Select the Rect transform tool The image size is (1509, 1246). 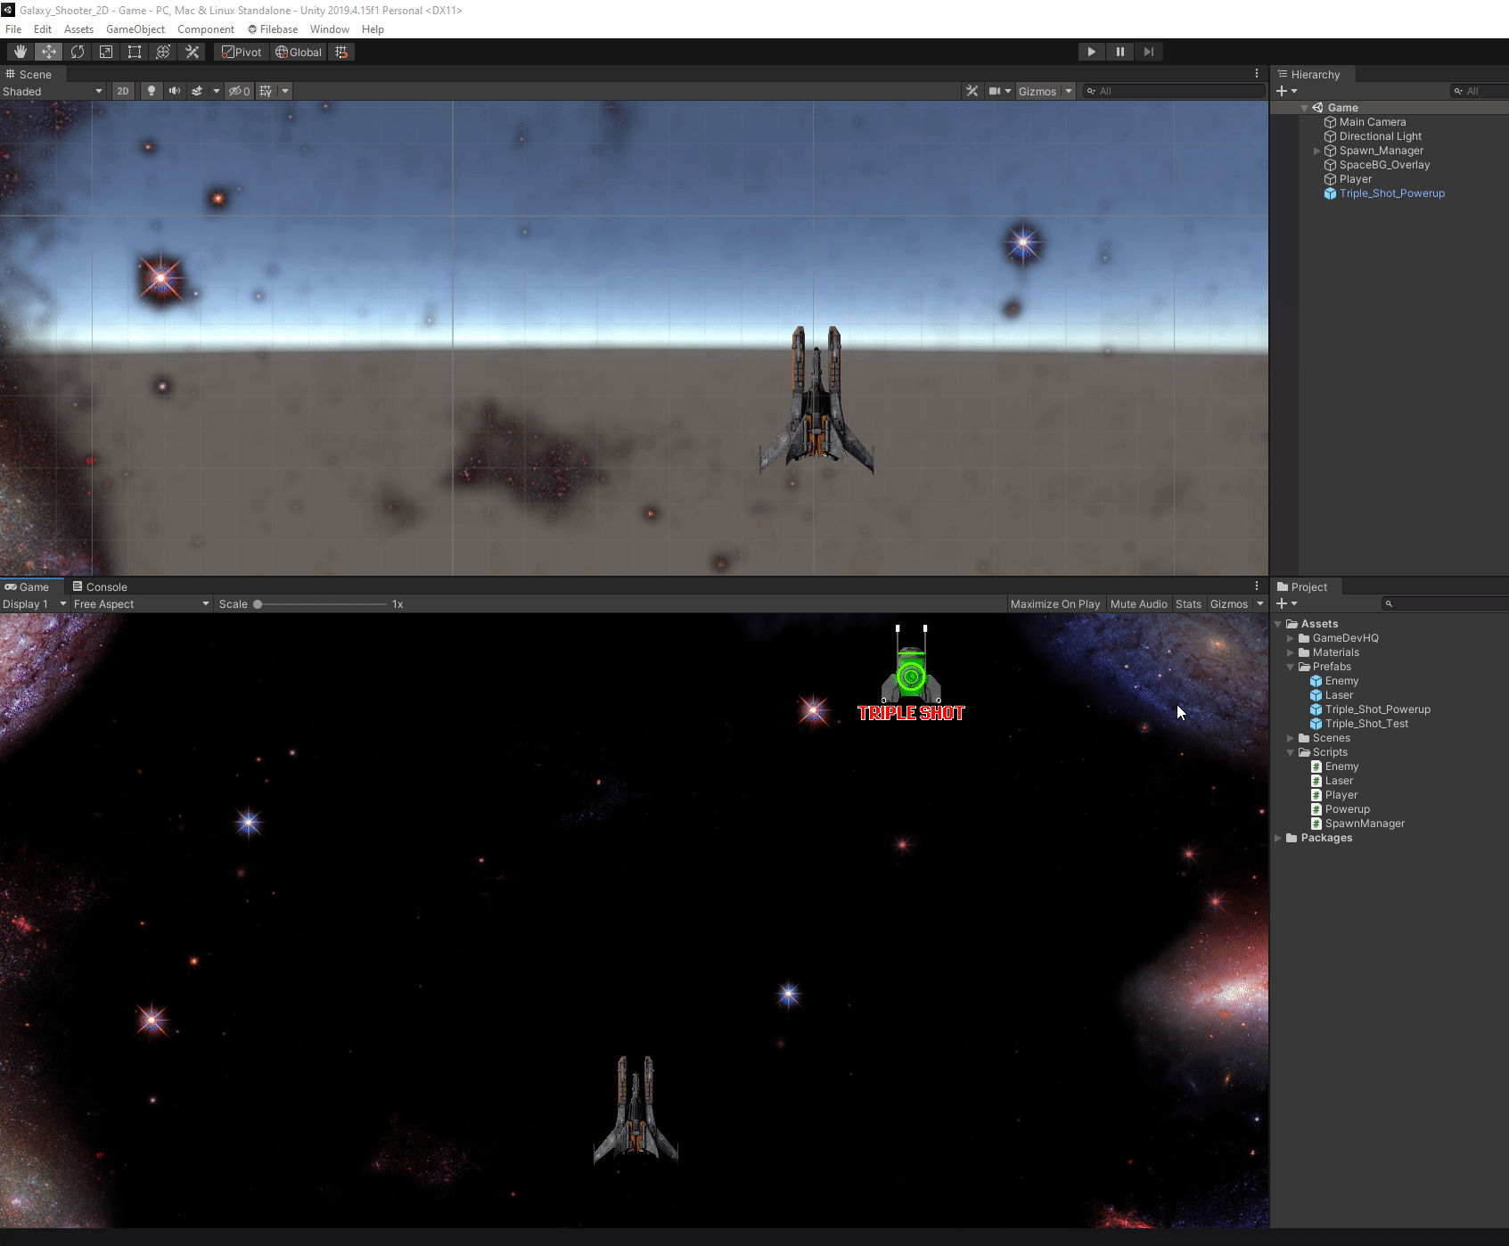(134, 52)
